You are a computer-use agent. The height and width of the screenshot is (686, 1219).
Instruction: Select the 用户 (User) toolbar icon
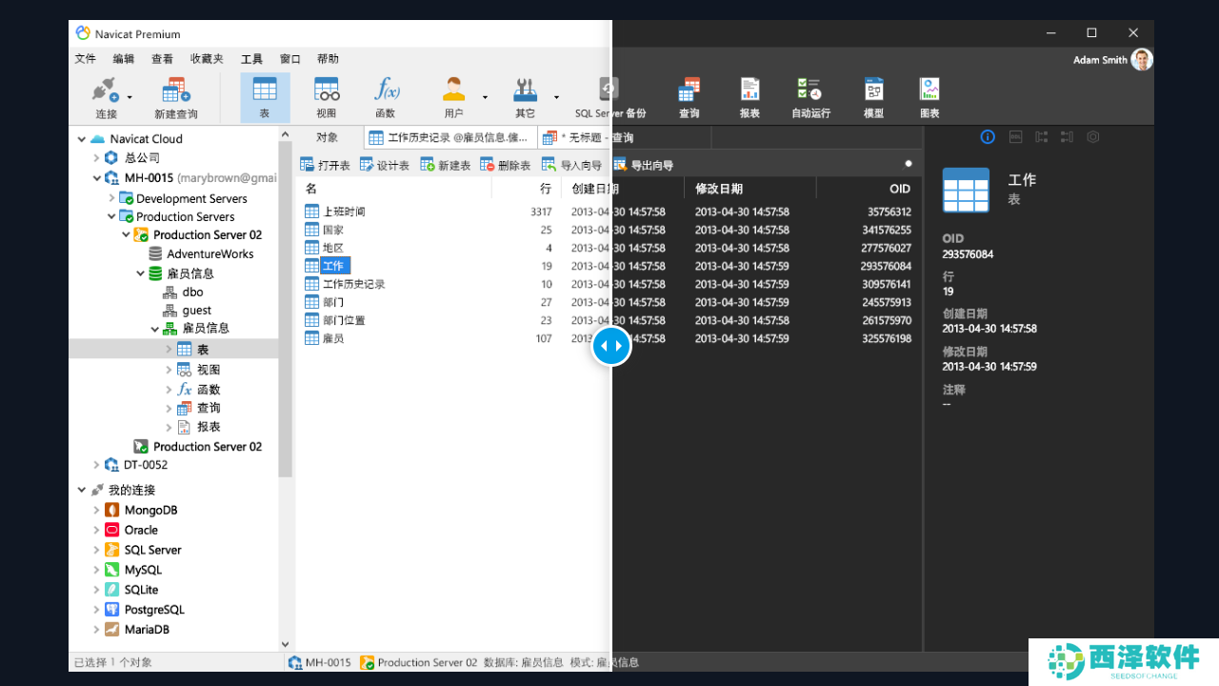tap(453, 91)
